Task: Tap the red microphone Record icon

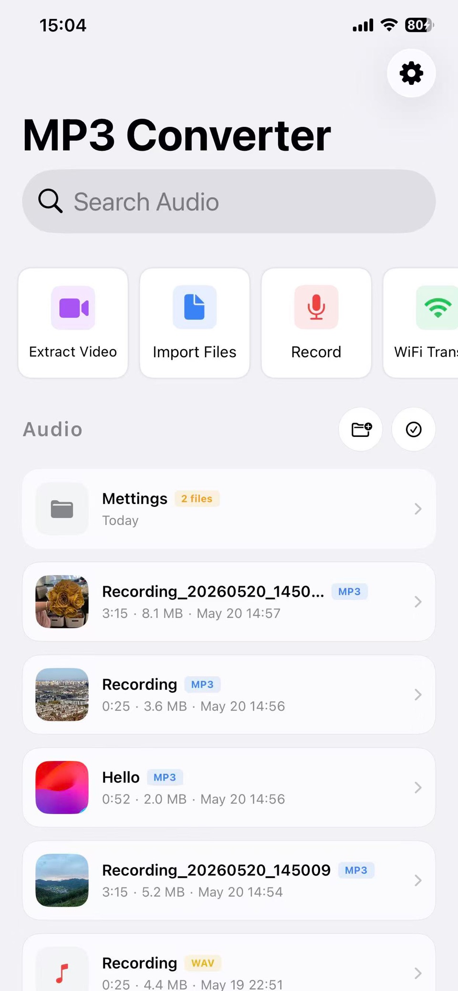Action: coord(316,307)
